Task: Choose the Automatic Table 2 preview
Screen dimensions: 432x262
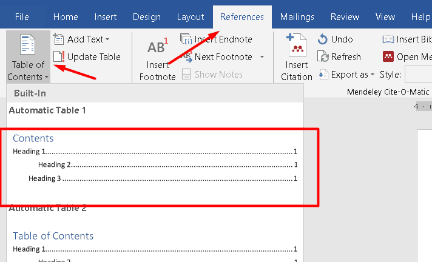Action: click(154, 243)
